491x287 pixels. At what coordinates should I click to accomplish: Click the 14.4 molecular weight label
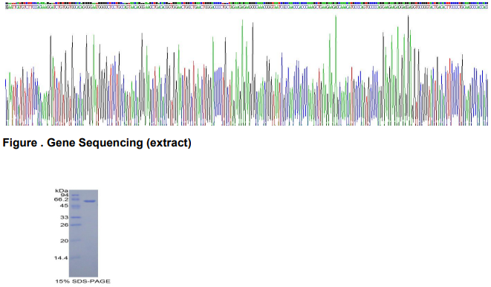coord(61,258)
